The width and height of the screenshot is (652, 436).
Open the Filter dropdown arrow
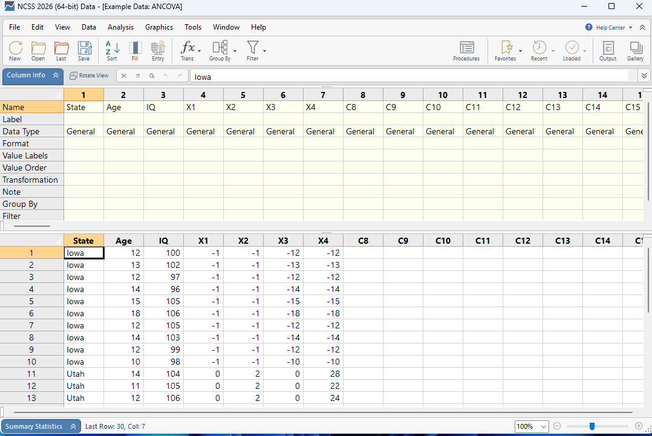click(265, 51)
